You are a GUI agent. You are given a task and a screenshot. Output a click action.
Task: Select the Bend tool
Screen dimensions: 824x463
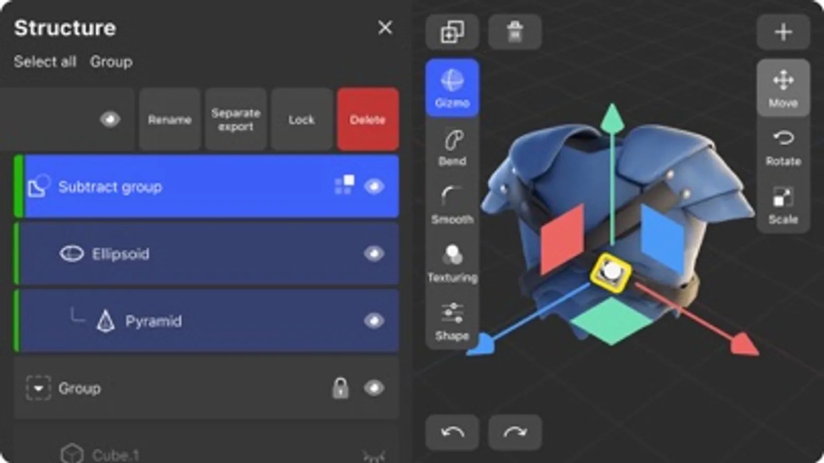(452, 148)
